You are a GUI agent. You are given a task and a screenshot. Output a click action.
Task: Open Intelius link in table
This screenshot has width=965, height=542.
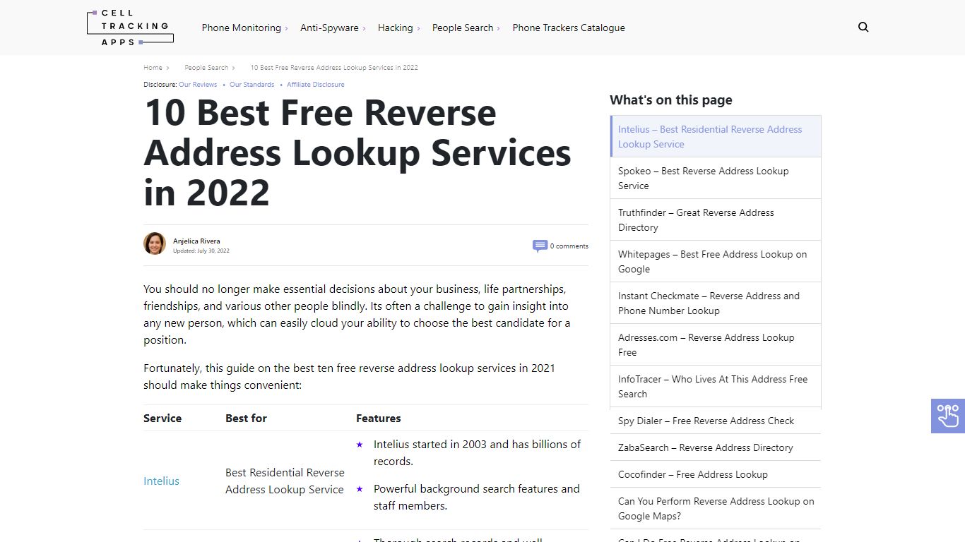click(162, 481)
